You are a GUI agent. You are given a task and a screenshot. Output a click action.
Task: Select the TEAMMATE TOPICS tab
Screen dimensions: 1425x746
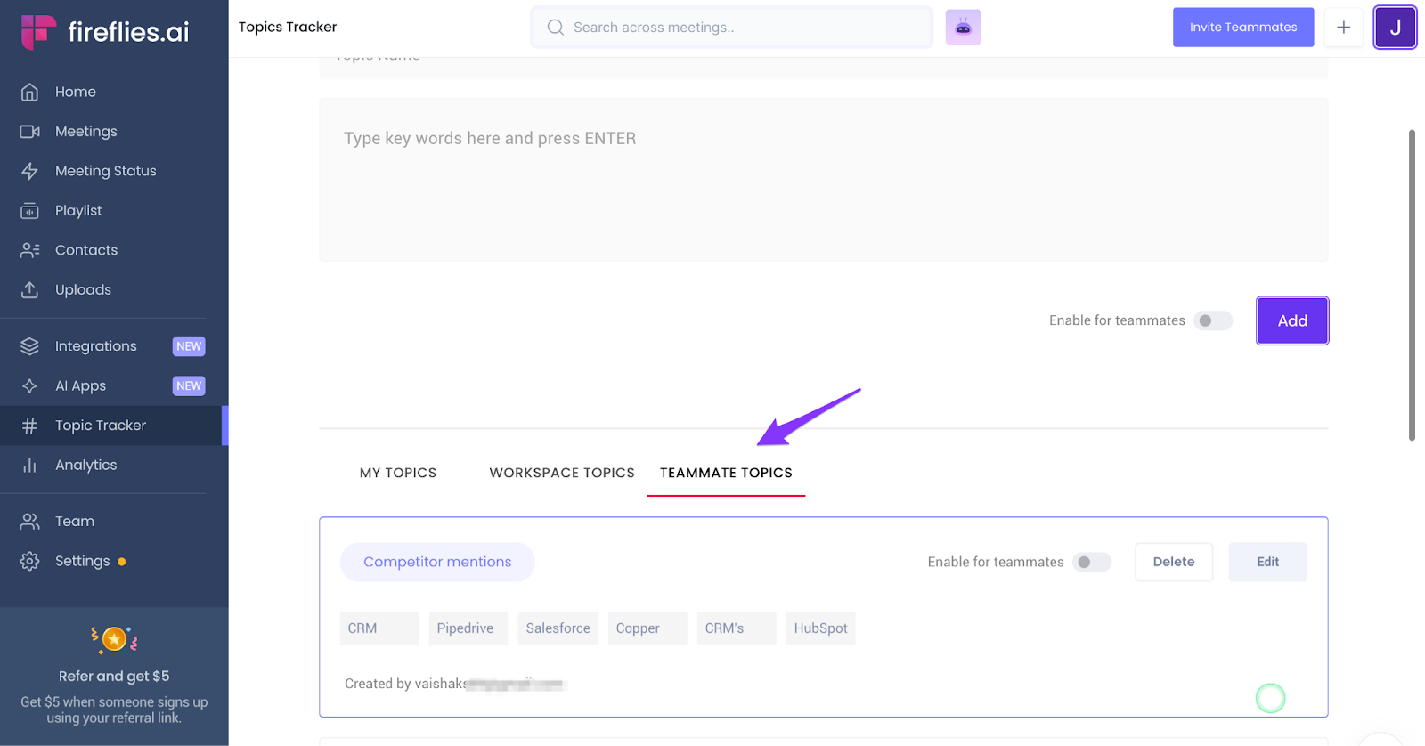[726, 473]
